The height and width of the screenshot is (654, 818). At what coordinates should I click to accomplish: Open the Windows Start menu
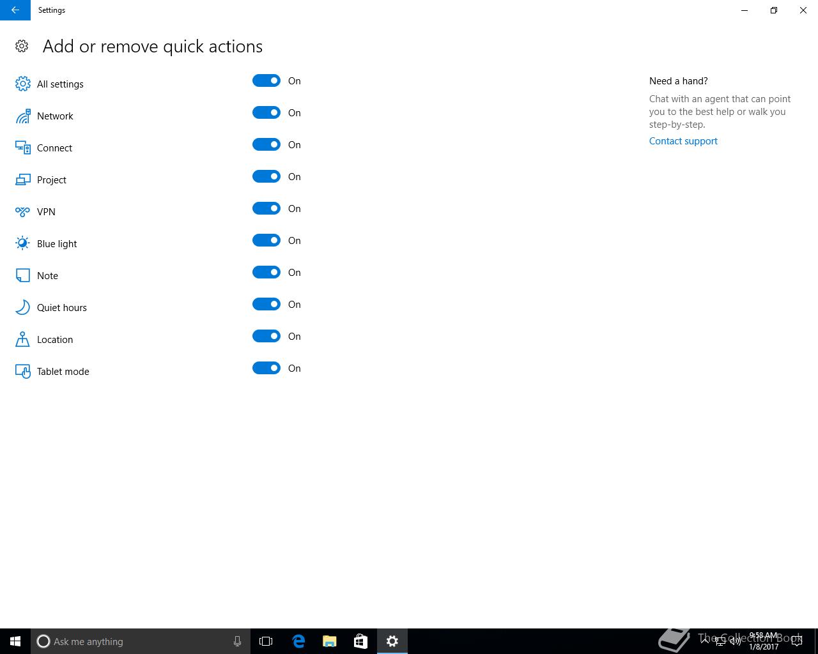[x=15, y=641]
